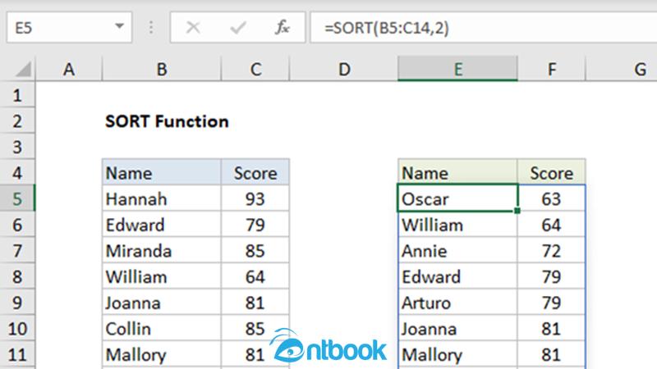Click the formula bar options dots handle
The height and width of the screenshot is (369, 657).
(151, 28)
